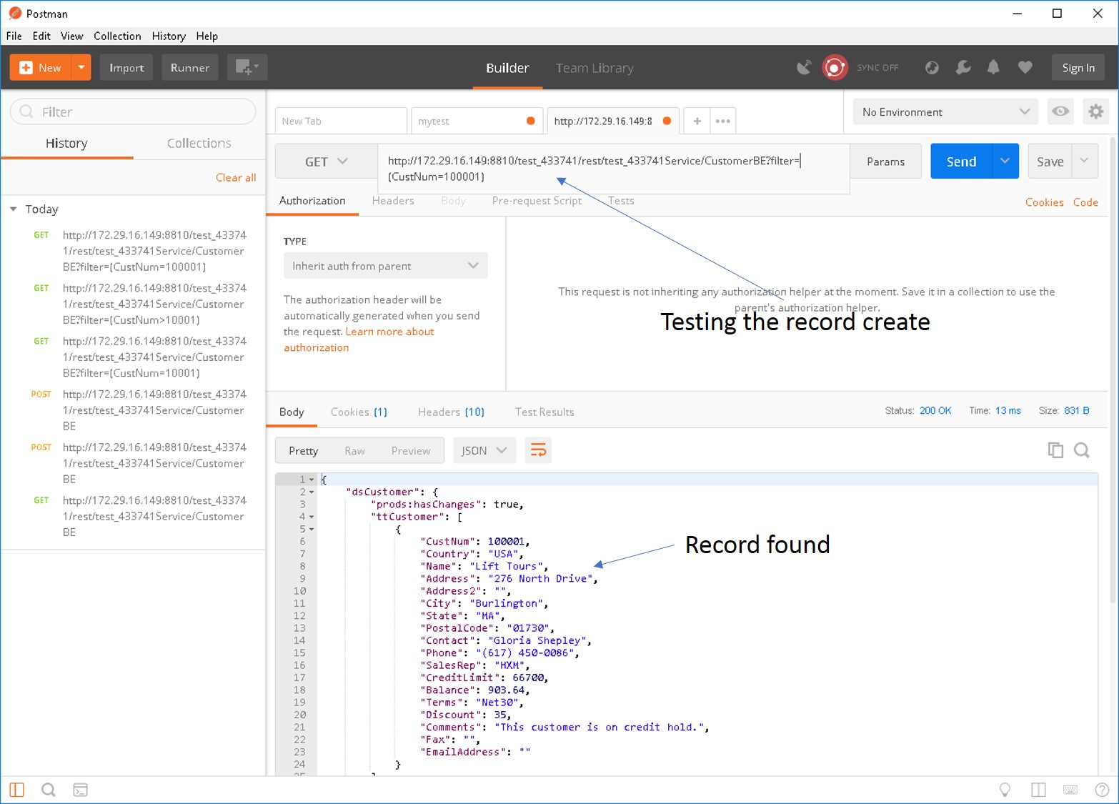1119x804 pixels.
Task: Open help question mark icon
Action: [1102, 790]
